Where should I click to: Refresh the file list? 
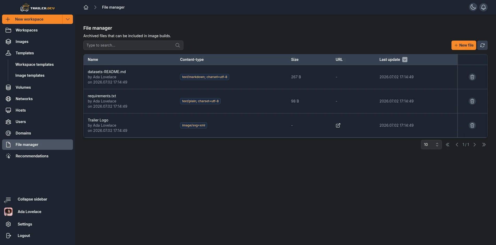coord(482,45)
